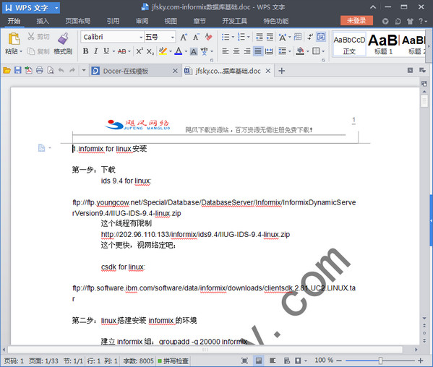433x367 pixels.
Task: Open the font size 五号 dropdown
Action: pos(173,37)
